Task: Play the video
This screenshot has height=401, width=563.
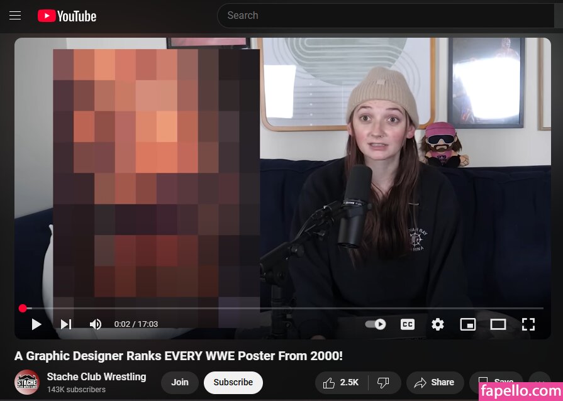Action: (x=36, y=324)
